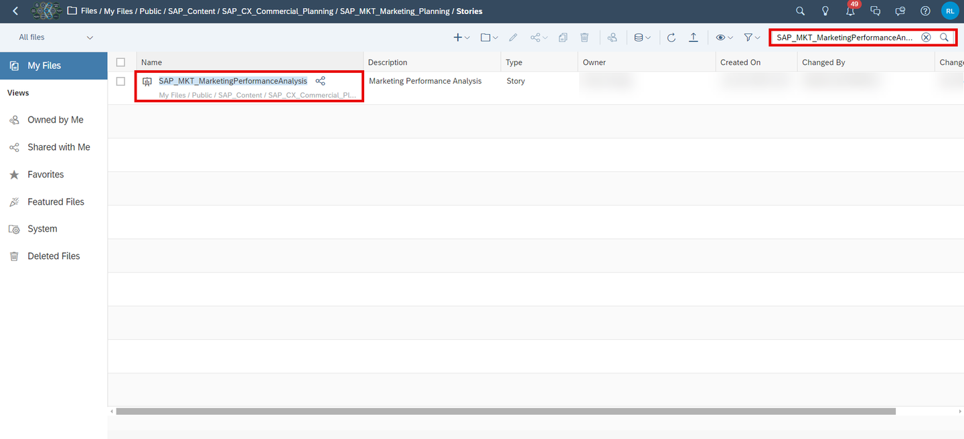Image resolution: width=964 pixels, height=439 pixels.
Task: Click into the file search input
Action: point(845,37)
